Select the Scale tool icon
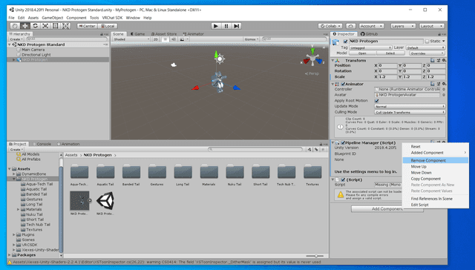475x270 pixels. (45, 26)
